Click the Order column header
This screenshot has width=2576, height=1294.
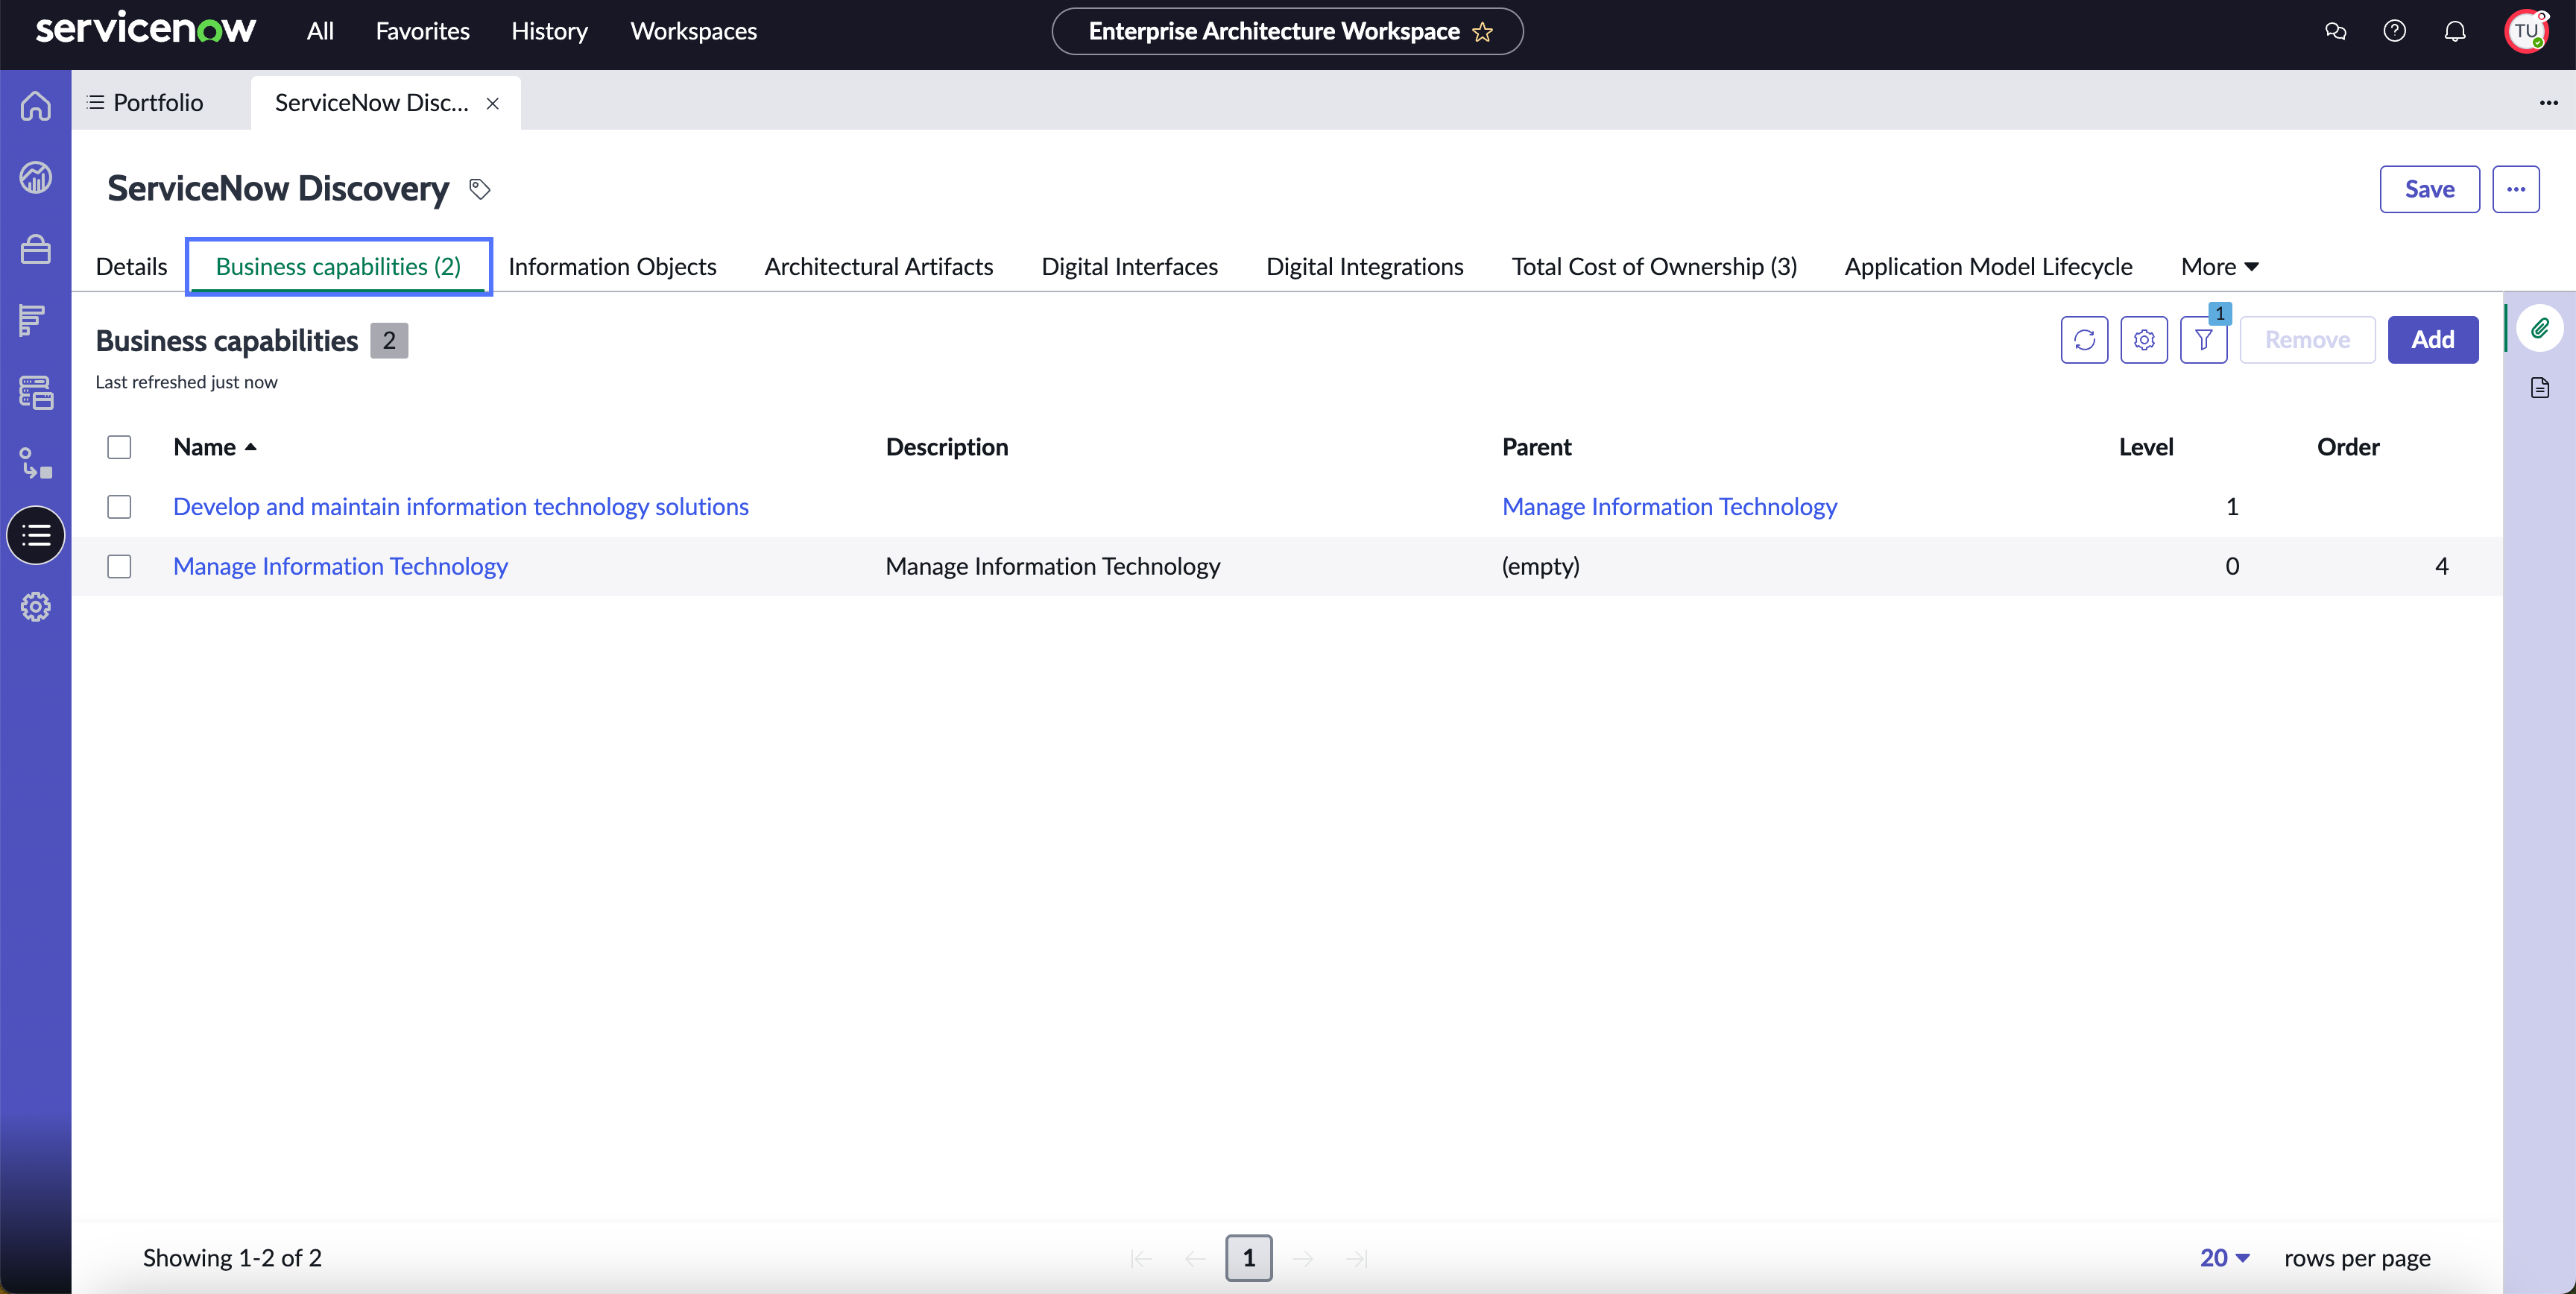coord(2348,447)
